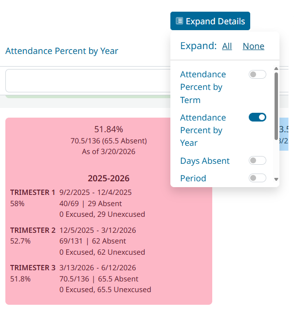
Task: Focus the filter input under the column header
Action: (88, 81)
